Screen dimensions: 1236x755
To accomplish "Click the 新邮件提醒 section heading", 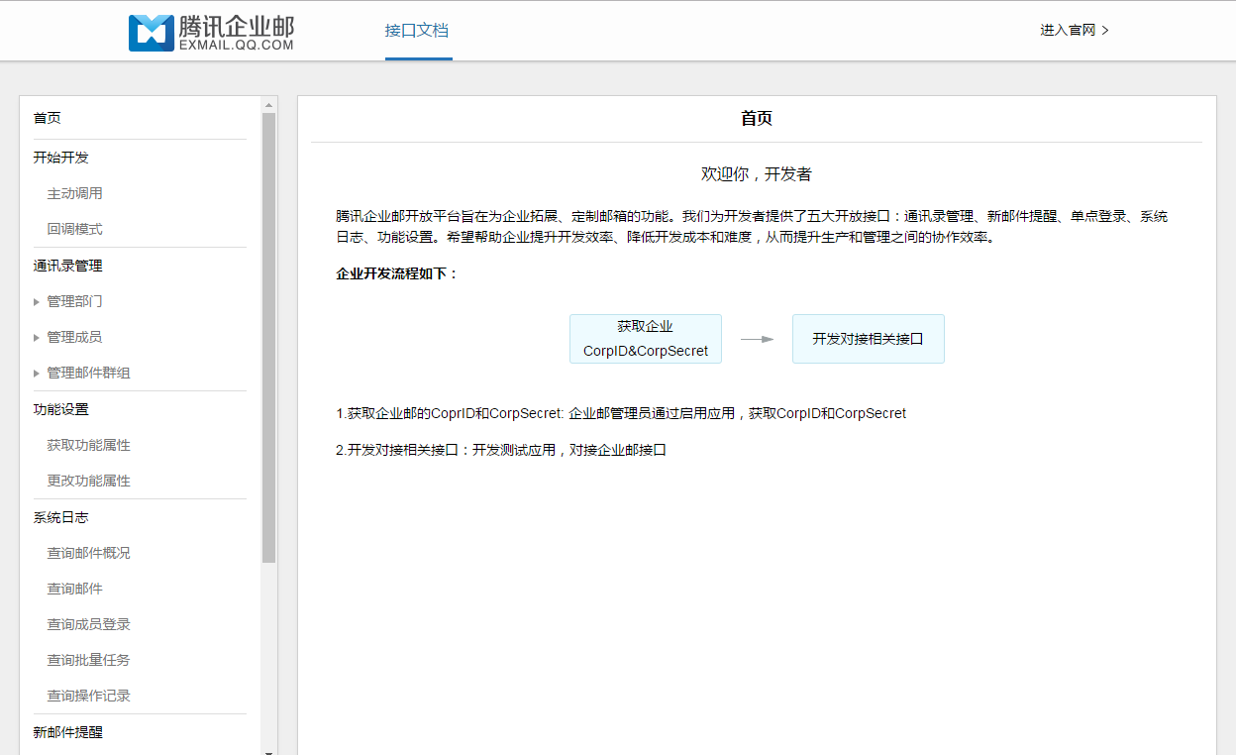I will pos(67,732).
